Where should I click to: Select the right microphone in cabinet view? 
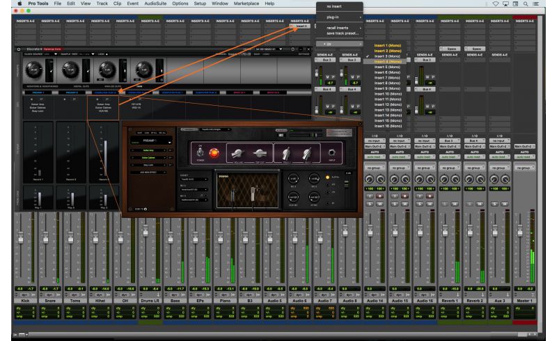(x=253, y=193)
